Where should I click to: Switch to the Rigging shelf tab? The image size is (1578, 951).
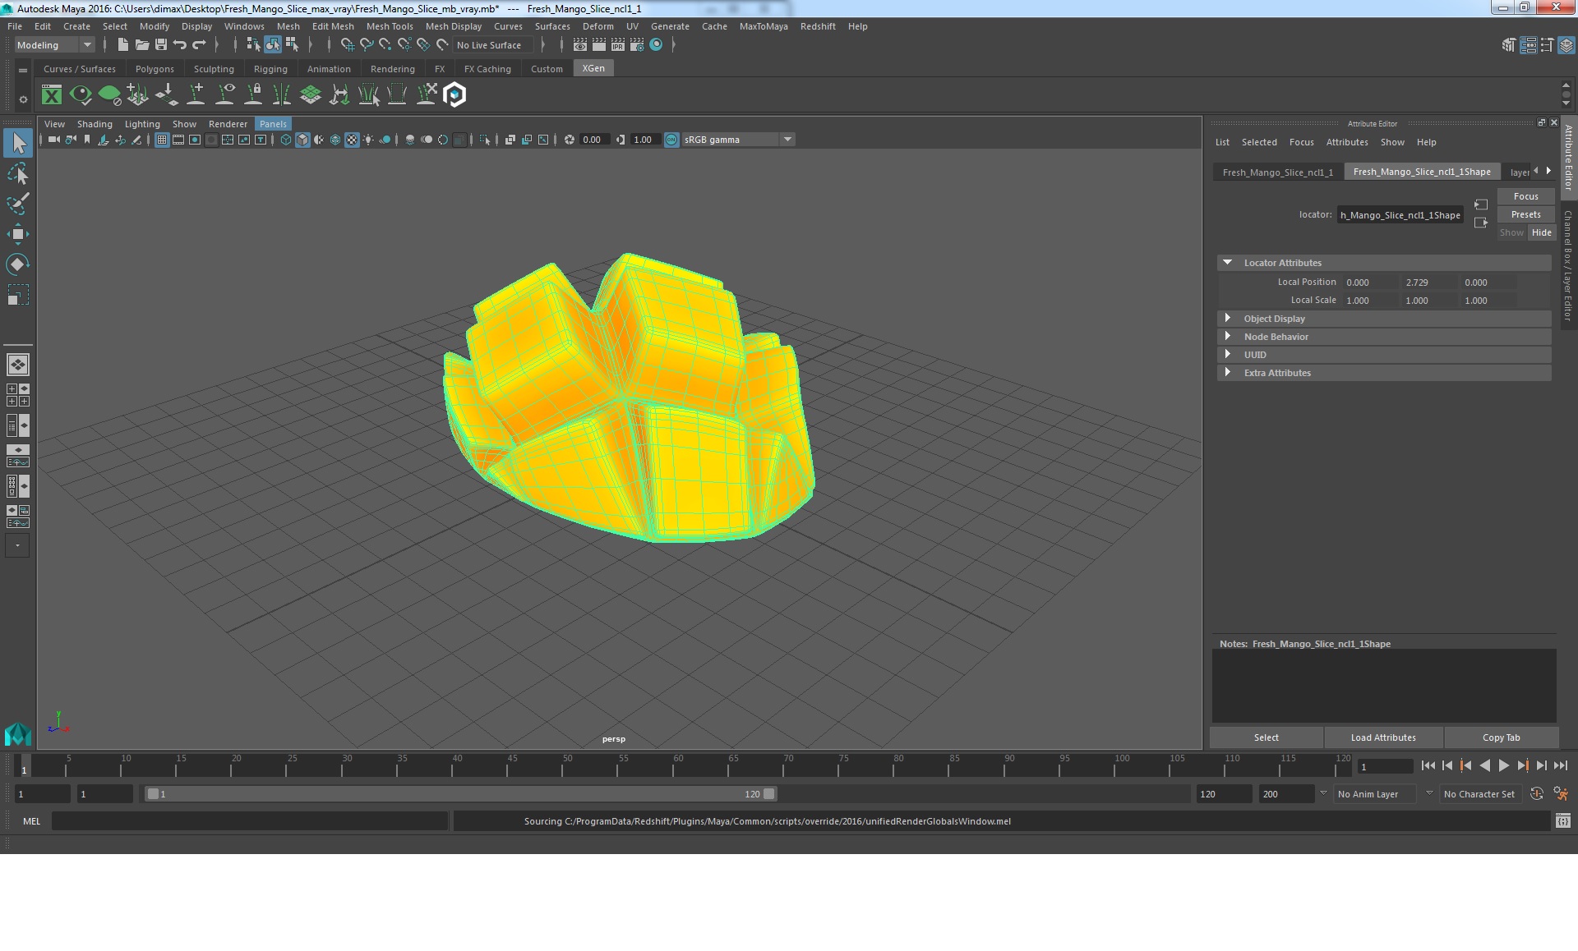[x=270, y=69]
